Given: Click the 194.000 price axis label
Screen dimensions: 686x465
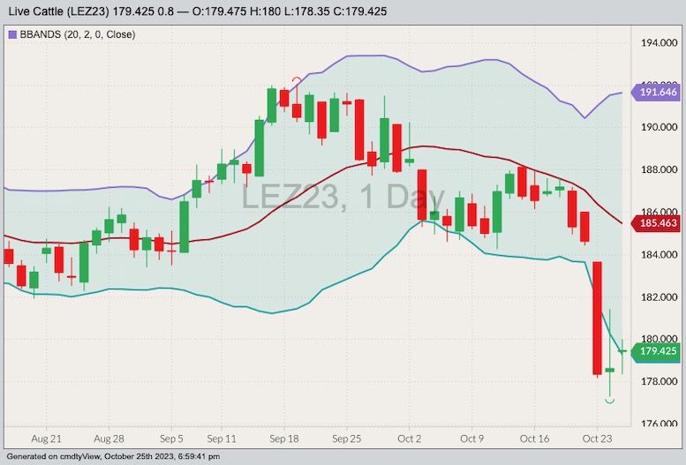Looking at the screenshot, I should click(x=659, y=43).
